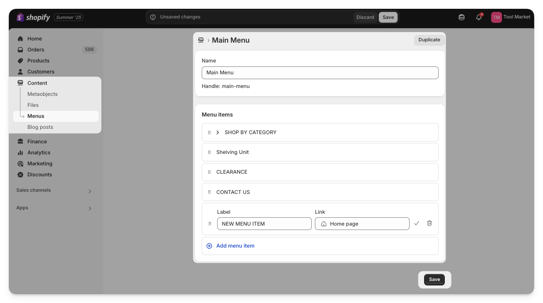
Task: Discard unsaved changes in top bar
Action: click(x=365, y=17)
